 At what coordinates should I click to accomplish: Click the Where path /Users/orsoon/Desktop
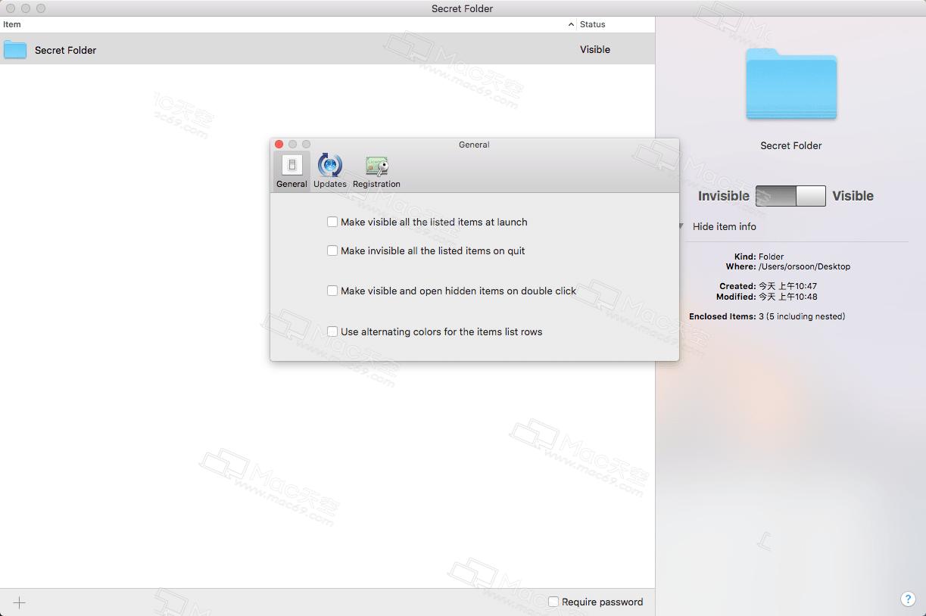pyautogui.click(x=804, y=266)
